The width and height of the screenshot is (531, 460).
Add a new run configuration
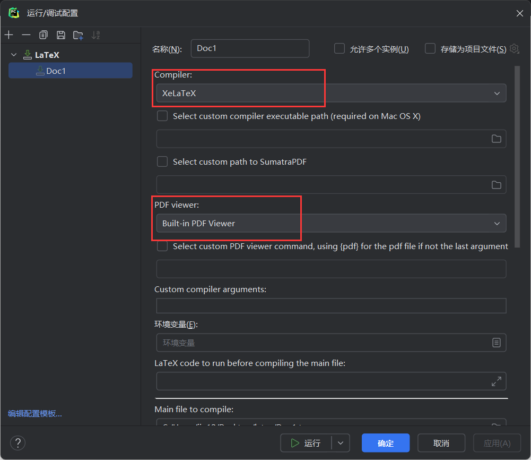9,35
